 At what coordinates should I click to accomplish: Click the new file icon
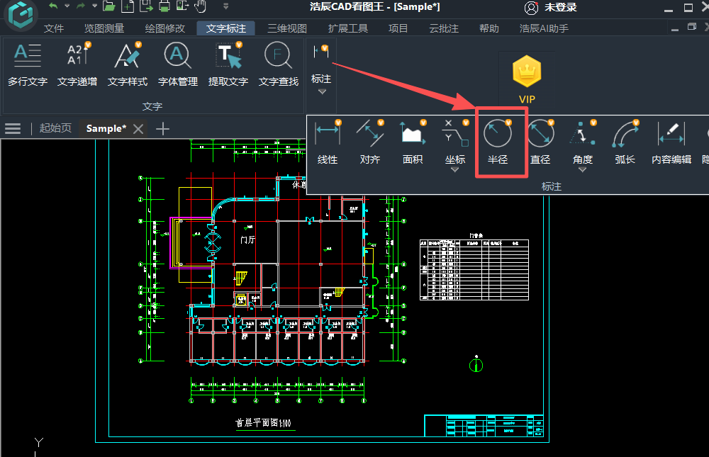pyautogui.click(x=128, y=6)
